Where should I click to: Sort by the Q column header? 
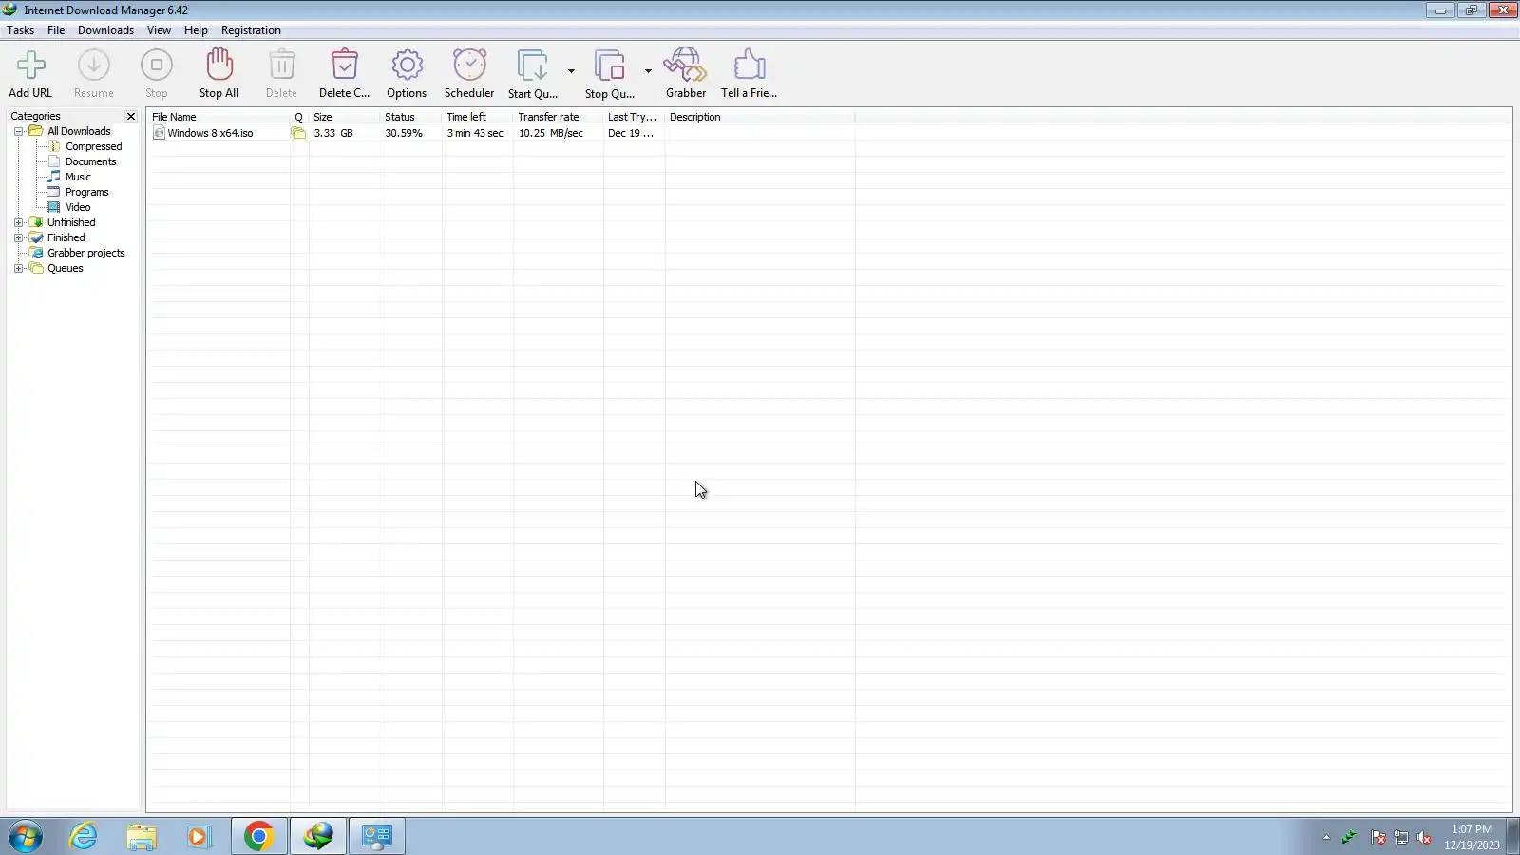(x=299, y=117)
